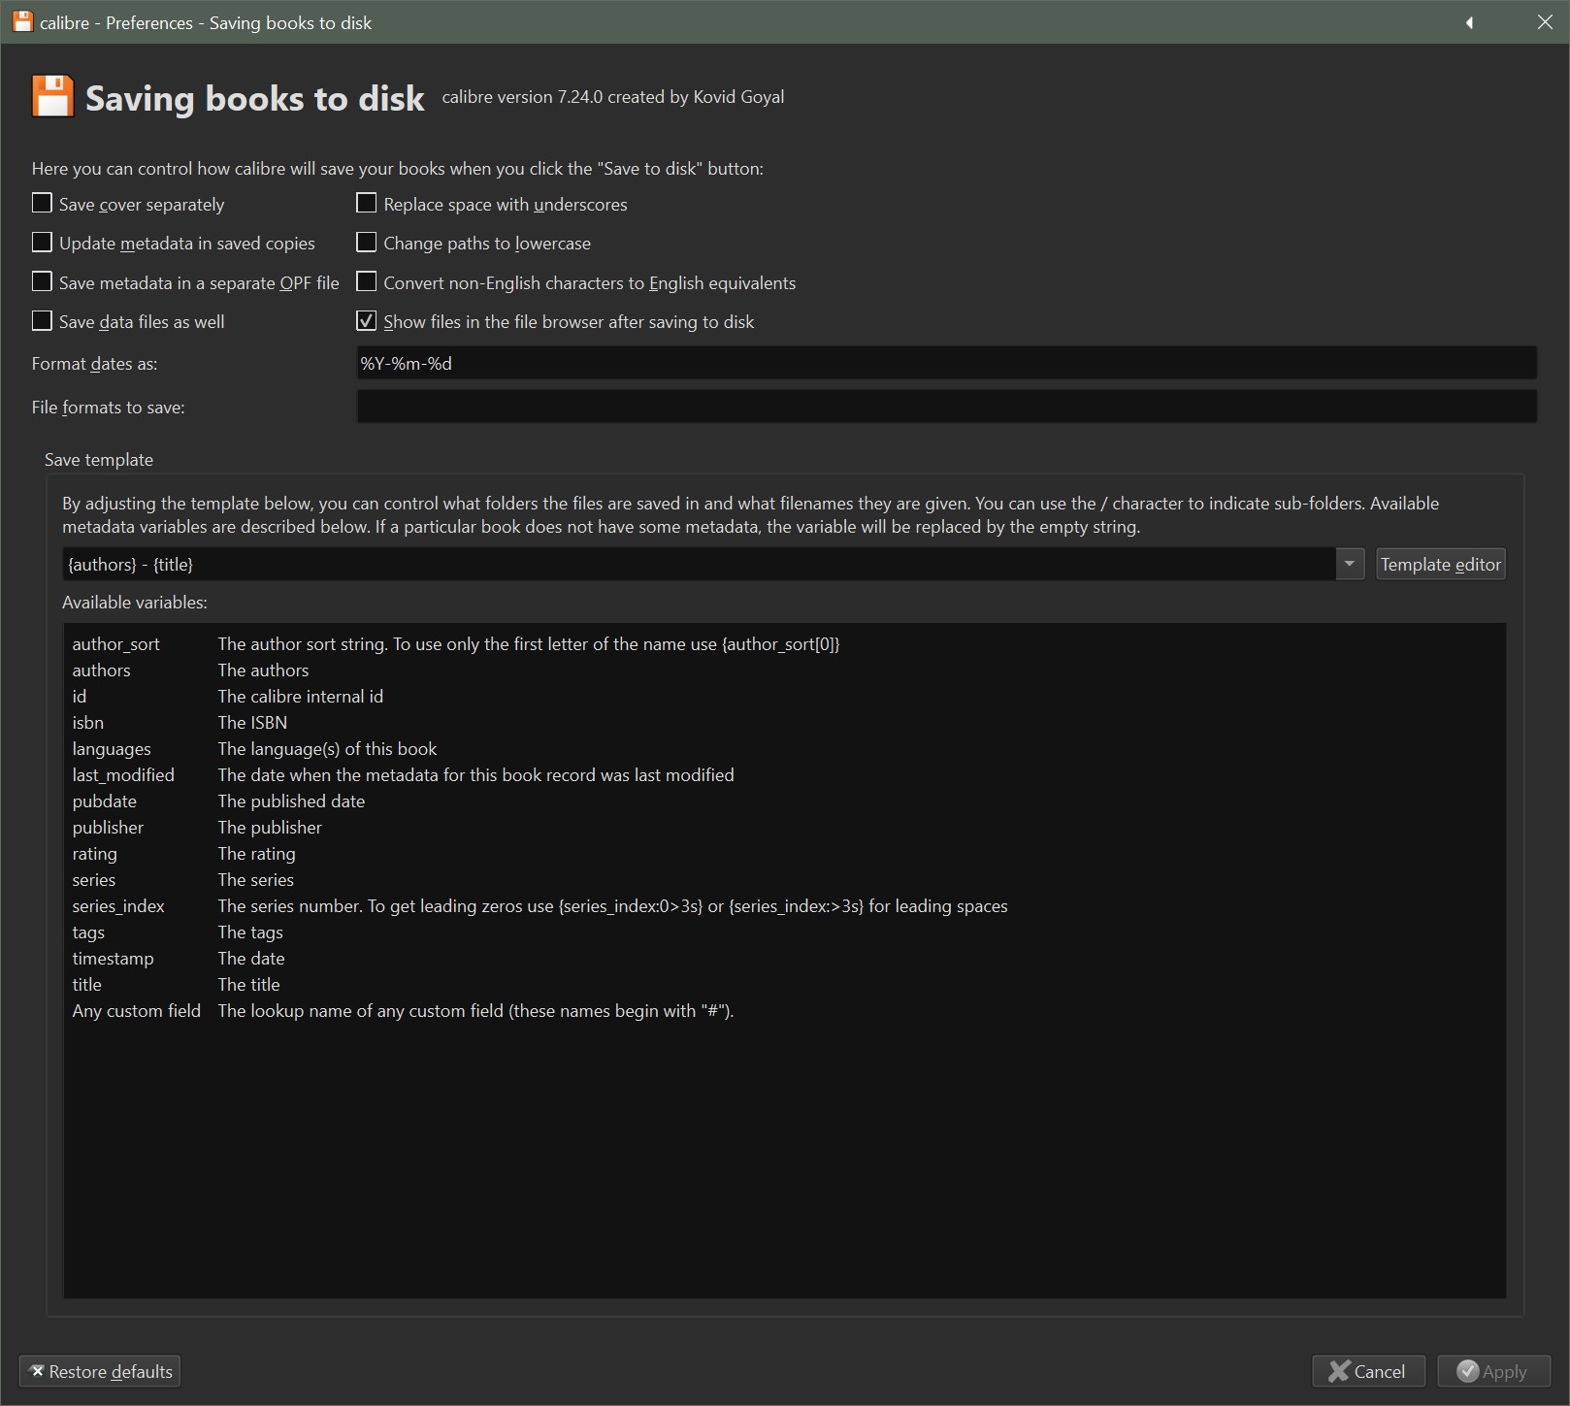Click the File formats to save label
Screen dimensions: 1570x1406
click(x=108, y=408)
